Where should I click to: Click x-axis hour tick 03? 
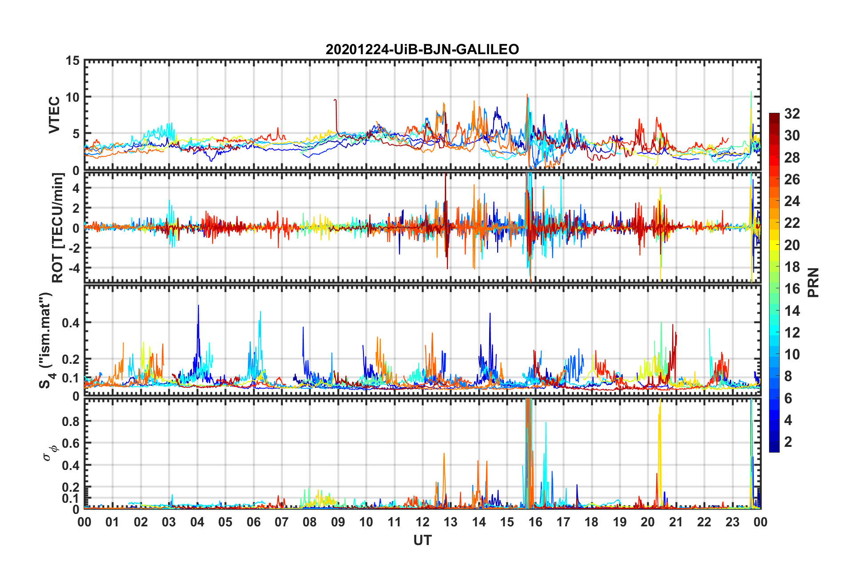[169, 521]
